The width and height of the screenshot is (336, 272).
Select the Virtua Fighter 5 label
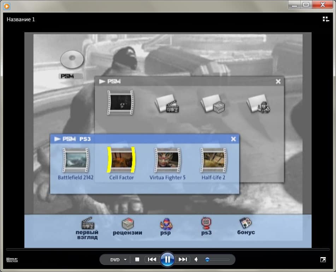[167, 178]
